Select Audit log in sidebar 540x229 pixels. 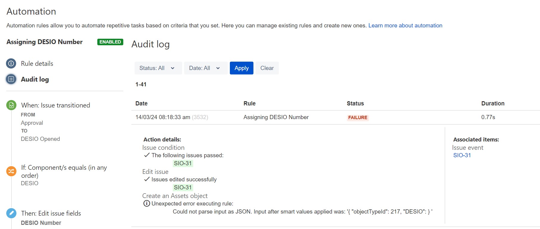(x=35, y=79)
